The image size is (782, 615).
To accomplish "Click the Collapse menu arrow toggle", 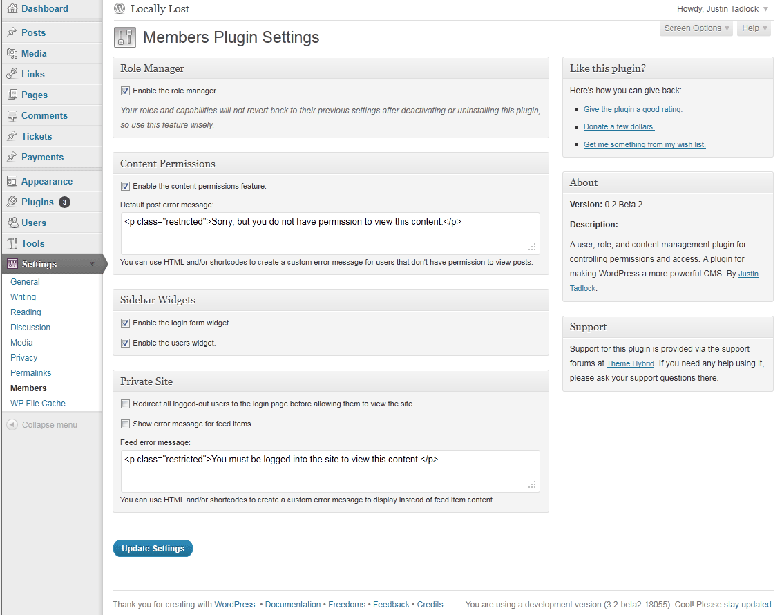I will pos(12,425).
